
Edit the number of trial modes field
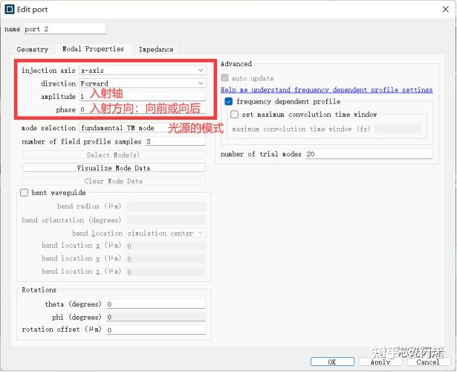point(369,154)
